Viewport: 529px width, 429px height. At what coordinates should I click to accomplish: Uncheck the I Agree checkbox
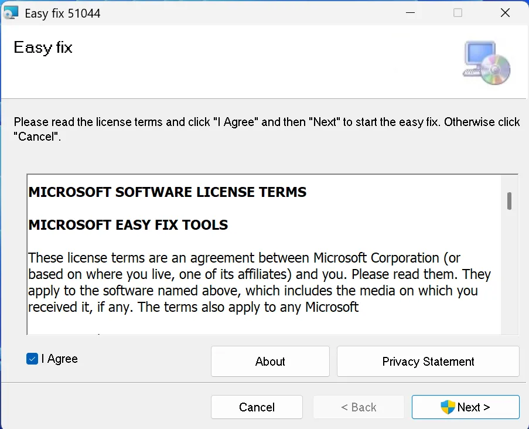[x=32, y=359]
